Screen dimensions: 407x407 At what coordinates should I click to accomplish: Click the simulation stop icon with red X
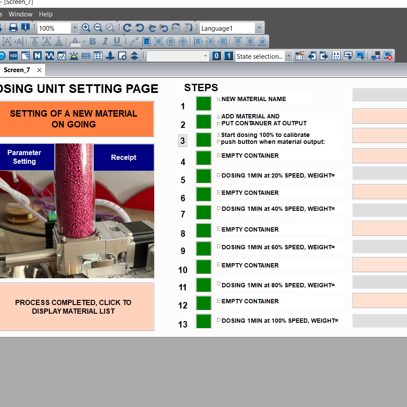pyautogui.click(x=388, y=55)
